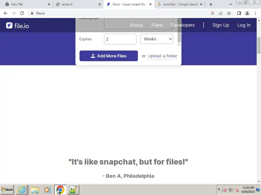Reload the page using the refresh icon
The image size is (261, 195).
[22, 13]
